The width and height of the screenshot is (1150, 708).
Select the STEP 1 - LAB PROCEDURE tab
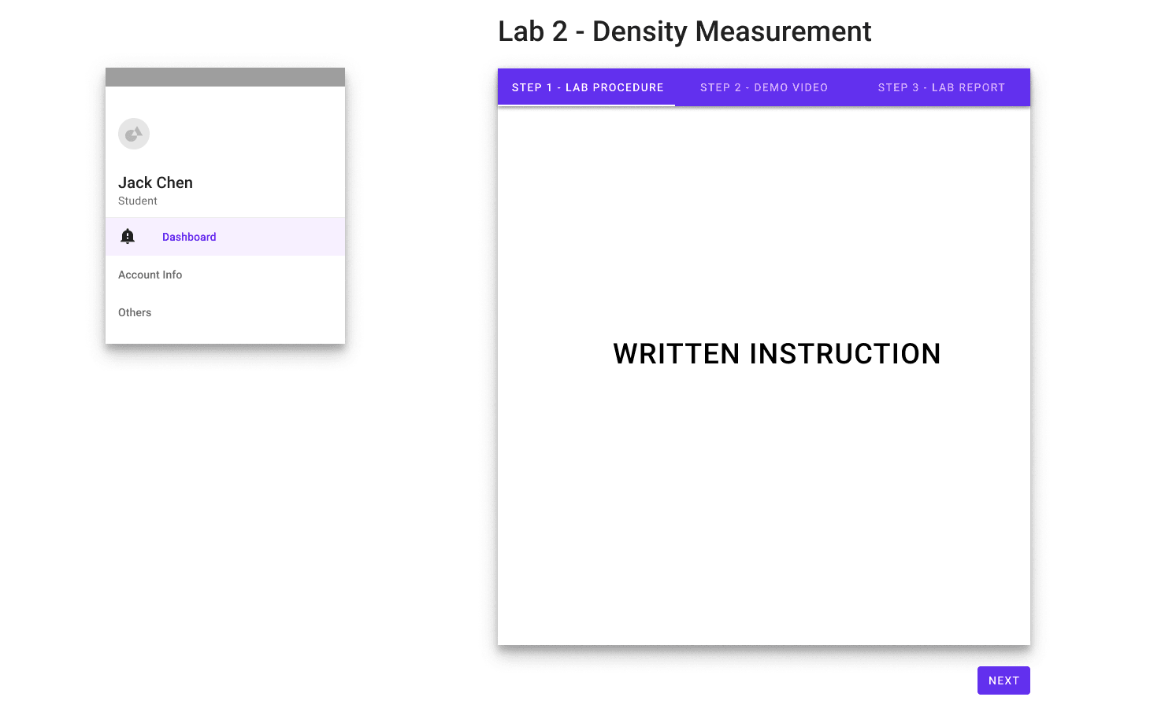click(586, 87)
